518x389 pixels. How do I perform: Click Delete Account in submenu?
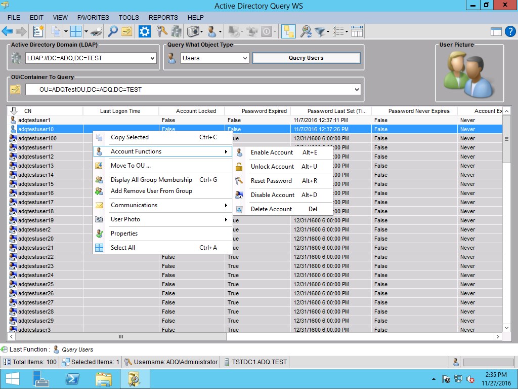click(x=283, y=209)
